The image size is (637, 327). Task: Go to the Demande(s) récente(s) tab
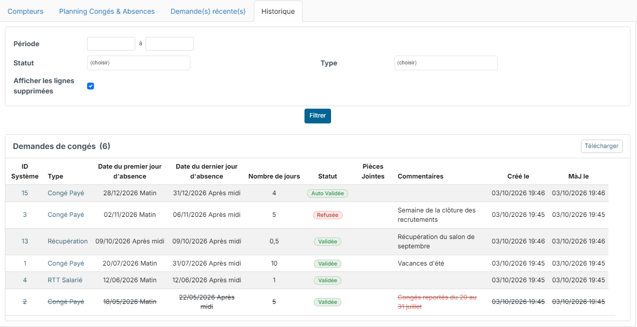coord(208,11)
